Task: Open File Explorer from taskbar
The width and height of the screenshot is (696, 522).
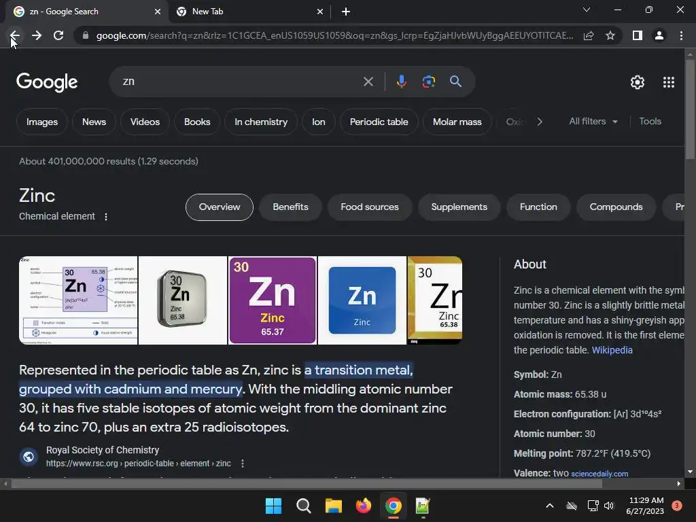Action: coord(333,506)
